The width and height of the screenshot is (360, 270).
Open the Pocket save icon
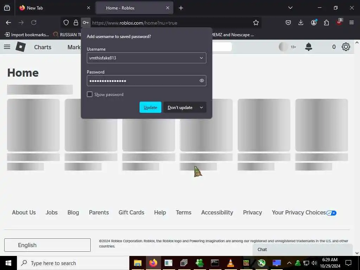[288, 22]
